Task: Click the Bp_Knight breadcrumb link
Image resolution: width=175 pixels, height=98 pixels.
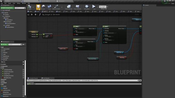Action: point(46,14)
